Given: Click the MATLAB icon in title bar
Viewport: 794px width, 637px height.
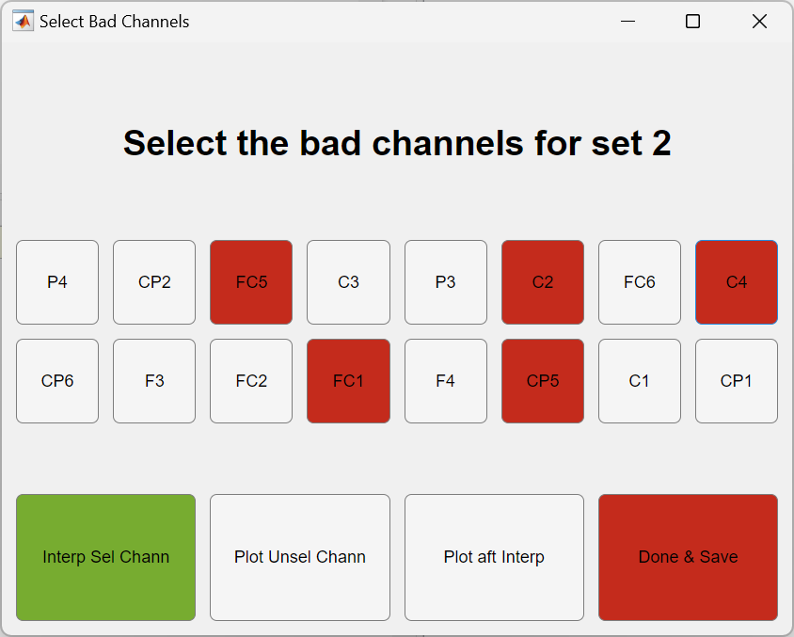Looking at the screenshot, I should [x=23, y=22].
